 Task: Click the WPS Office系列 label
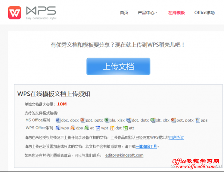click(x=39, y=128)
